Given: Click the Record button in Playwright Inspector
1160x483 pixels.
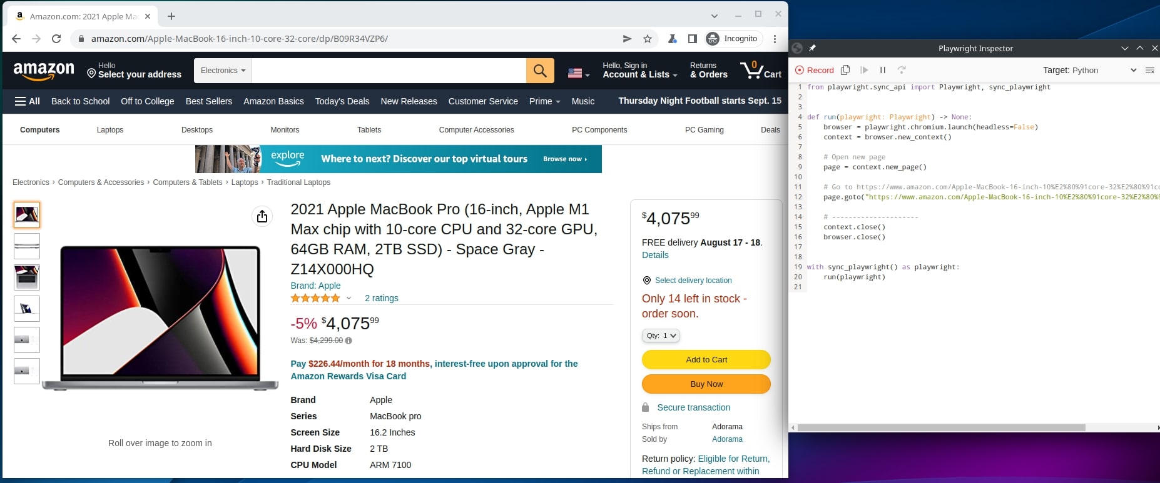Looking at the screenshot, I should (815, 70).
